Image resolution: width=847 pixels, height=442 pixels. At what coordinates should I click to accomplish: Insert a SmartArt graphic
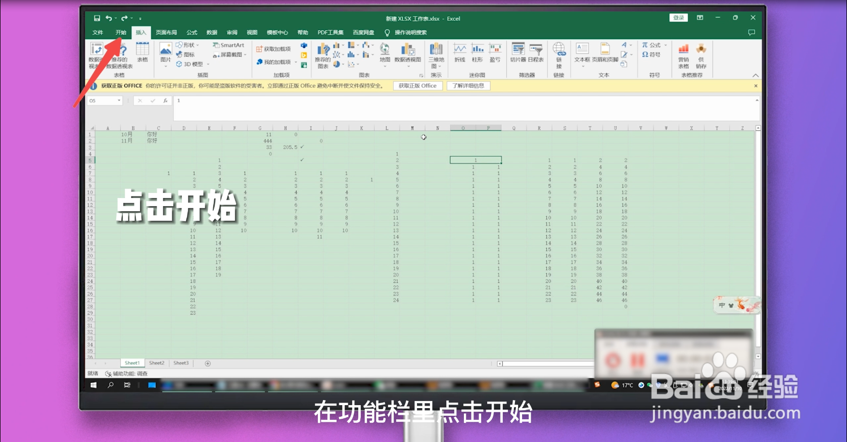tap(228, 45)
